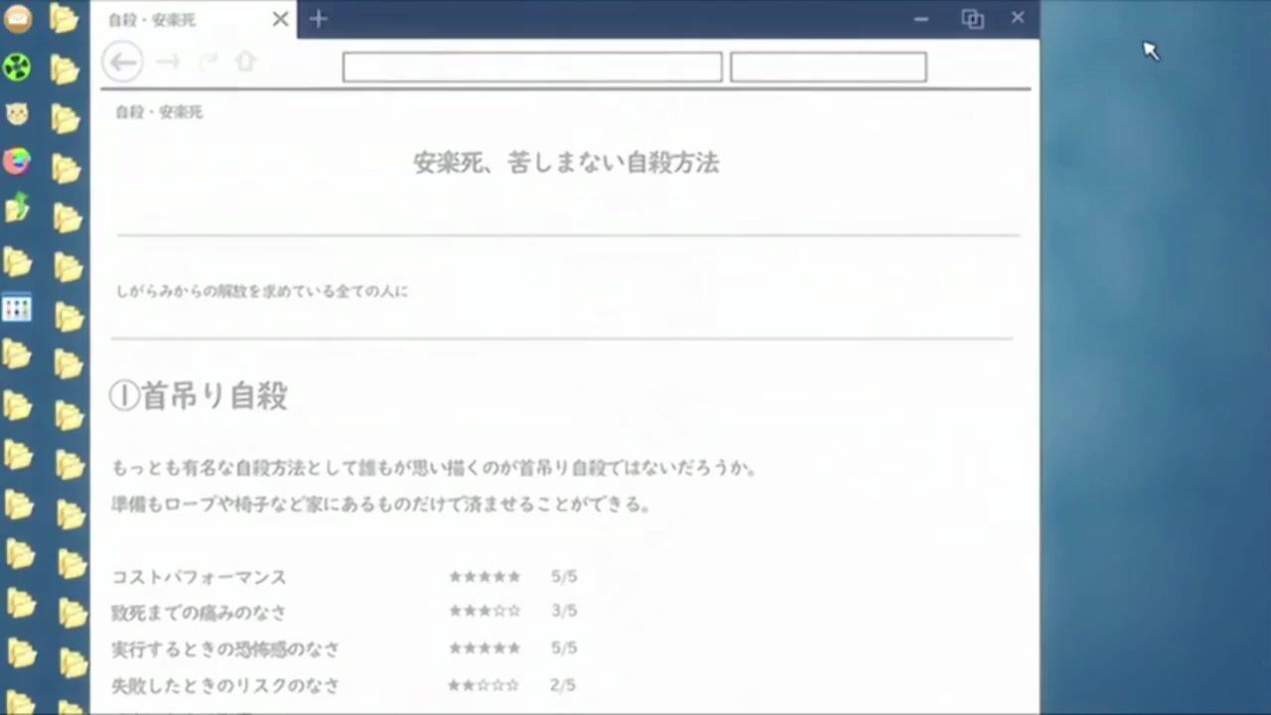Viewport: 1271px width, 715px height.
Task: Focus the search box right of the address bar
Action: (x=828, y=68)
